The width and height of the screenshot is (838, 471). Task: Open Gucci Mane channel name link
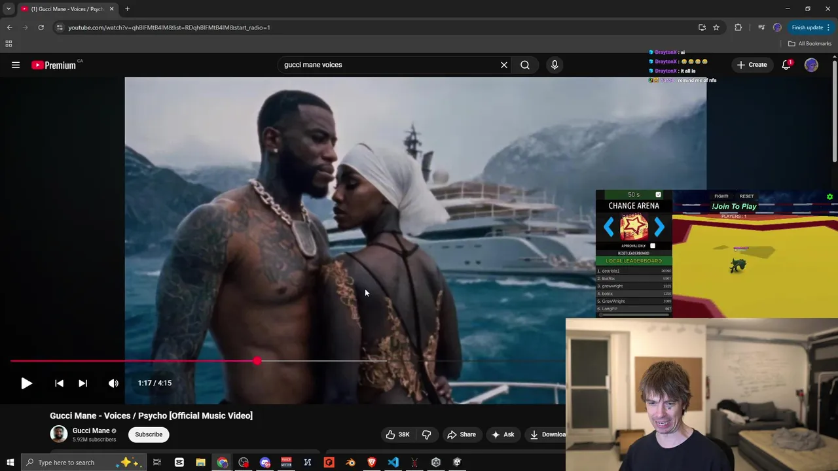(91, 430)
